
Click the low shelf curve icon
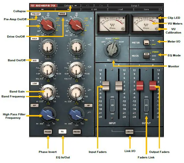[90, 90]
